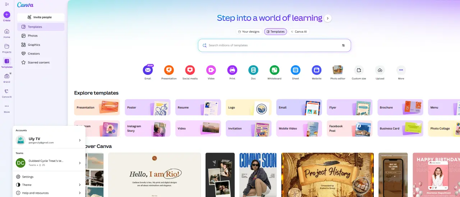Open the Photo Collage templates card

[444, 128]
